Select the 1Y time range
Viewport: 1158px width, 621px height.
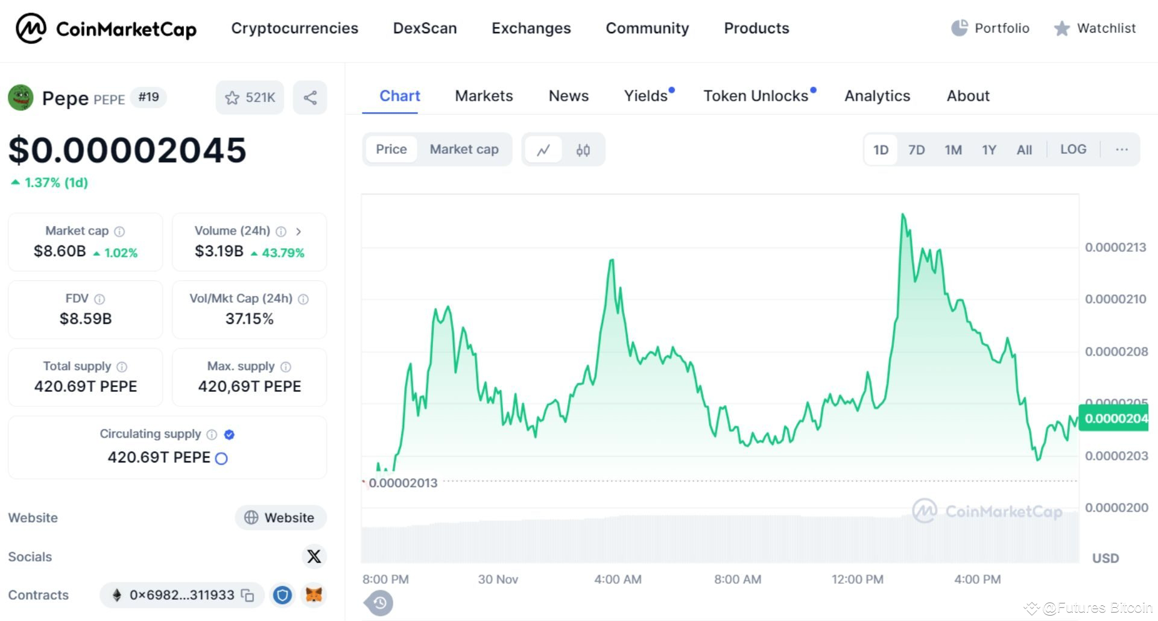(989, 150)
